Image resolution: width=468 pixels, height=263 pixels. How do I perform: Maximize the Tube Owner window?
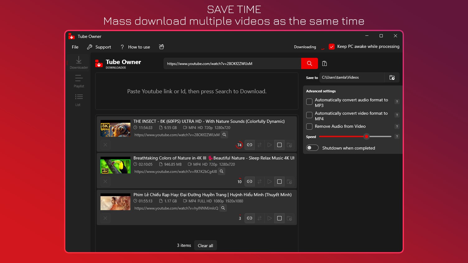[x=381, y=36]
